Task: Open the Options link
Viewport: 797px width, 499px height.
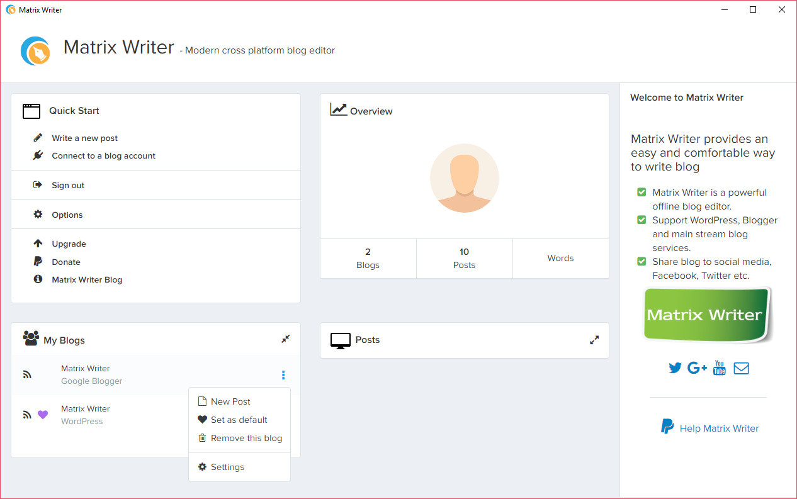Action: (x=67, y=215)
